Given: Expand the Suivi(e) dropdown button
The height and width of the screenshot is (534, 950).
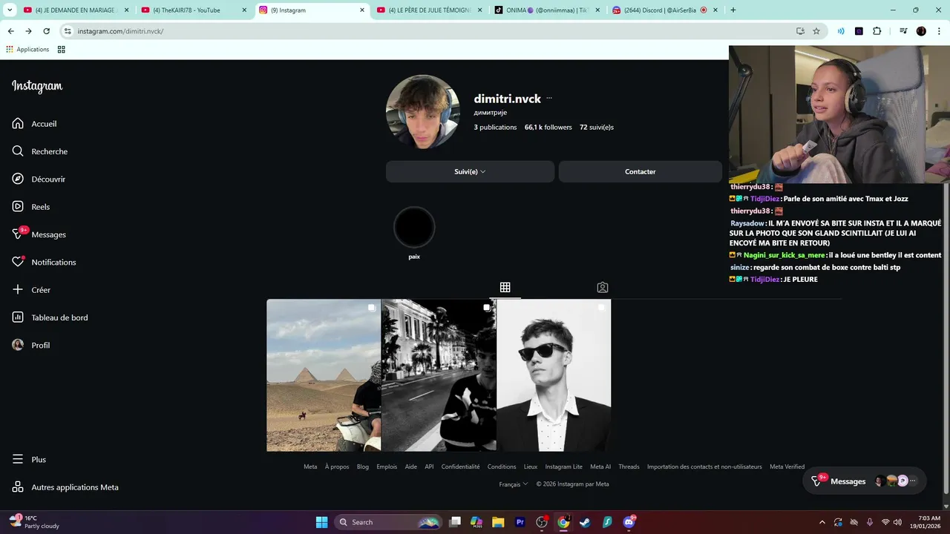Looking at the screenshot, I should click(x=470, y=171).
